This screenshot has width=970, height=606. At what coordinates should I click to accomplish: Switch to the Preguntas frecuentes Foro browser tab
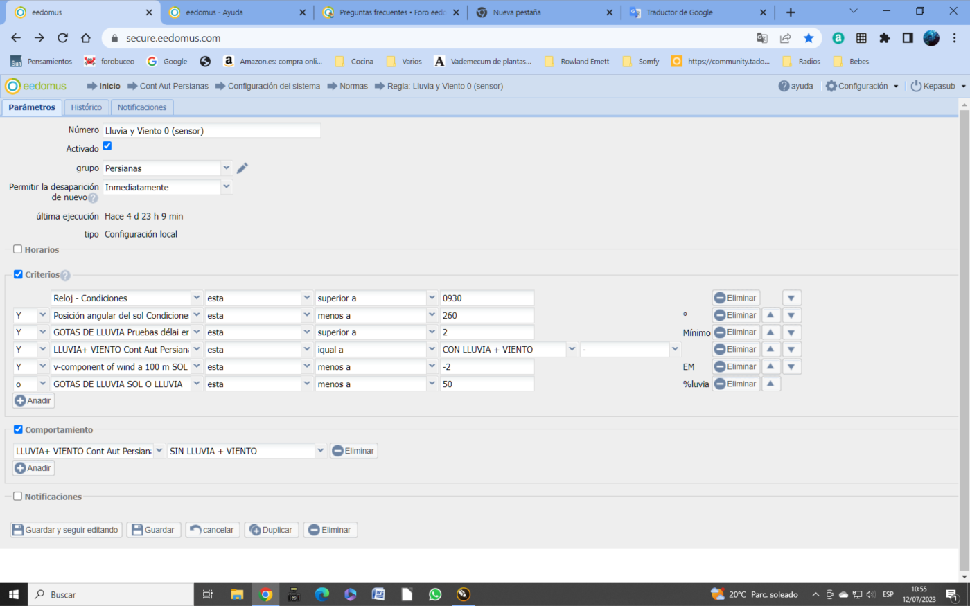[391, 12]
